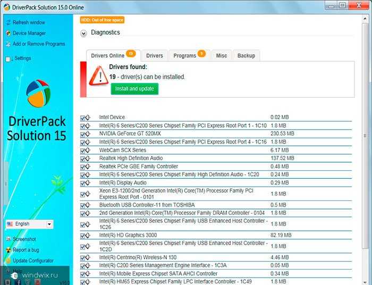Open the Backup tab
The image size is (372, 285).
(x=246, y=56)
